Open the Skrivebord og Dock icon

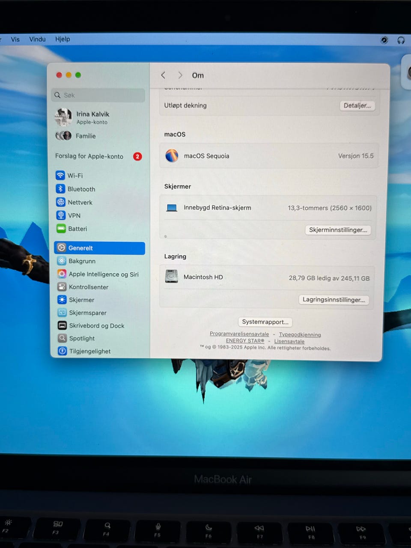click(63, 325)
